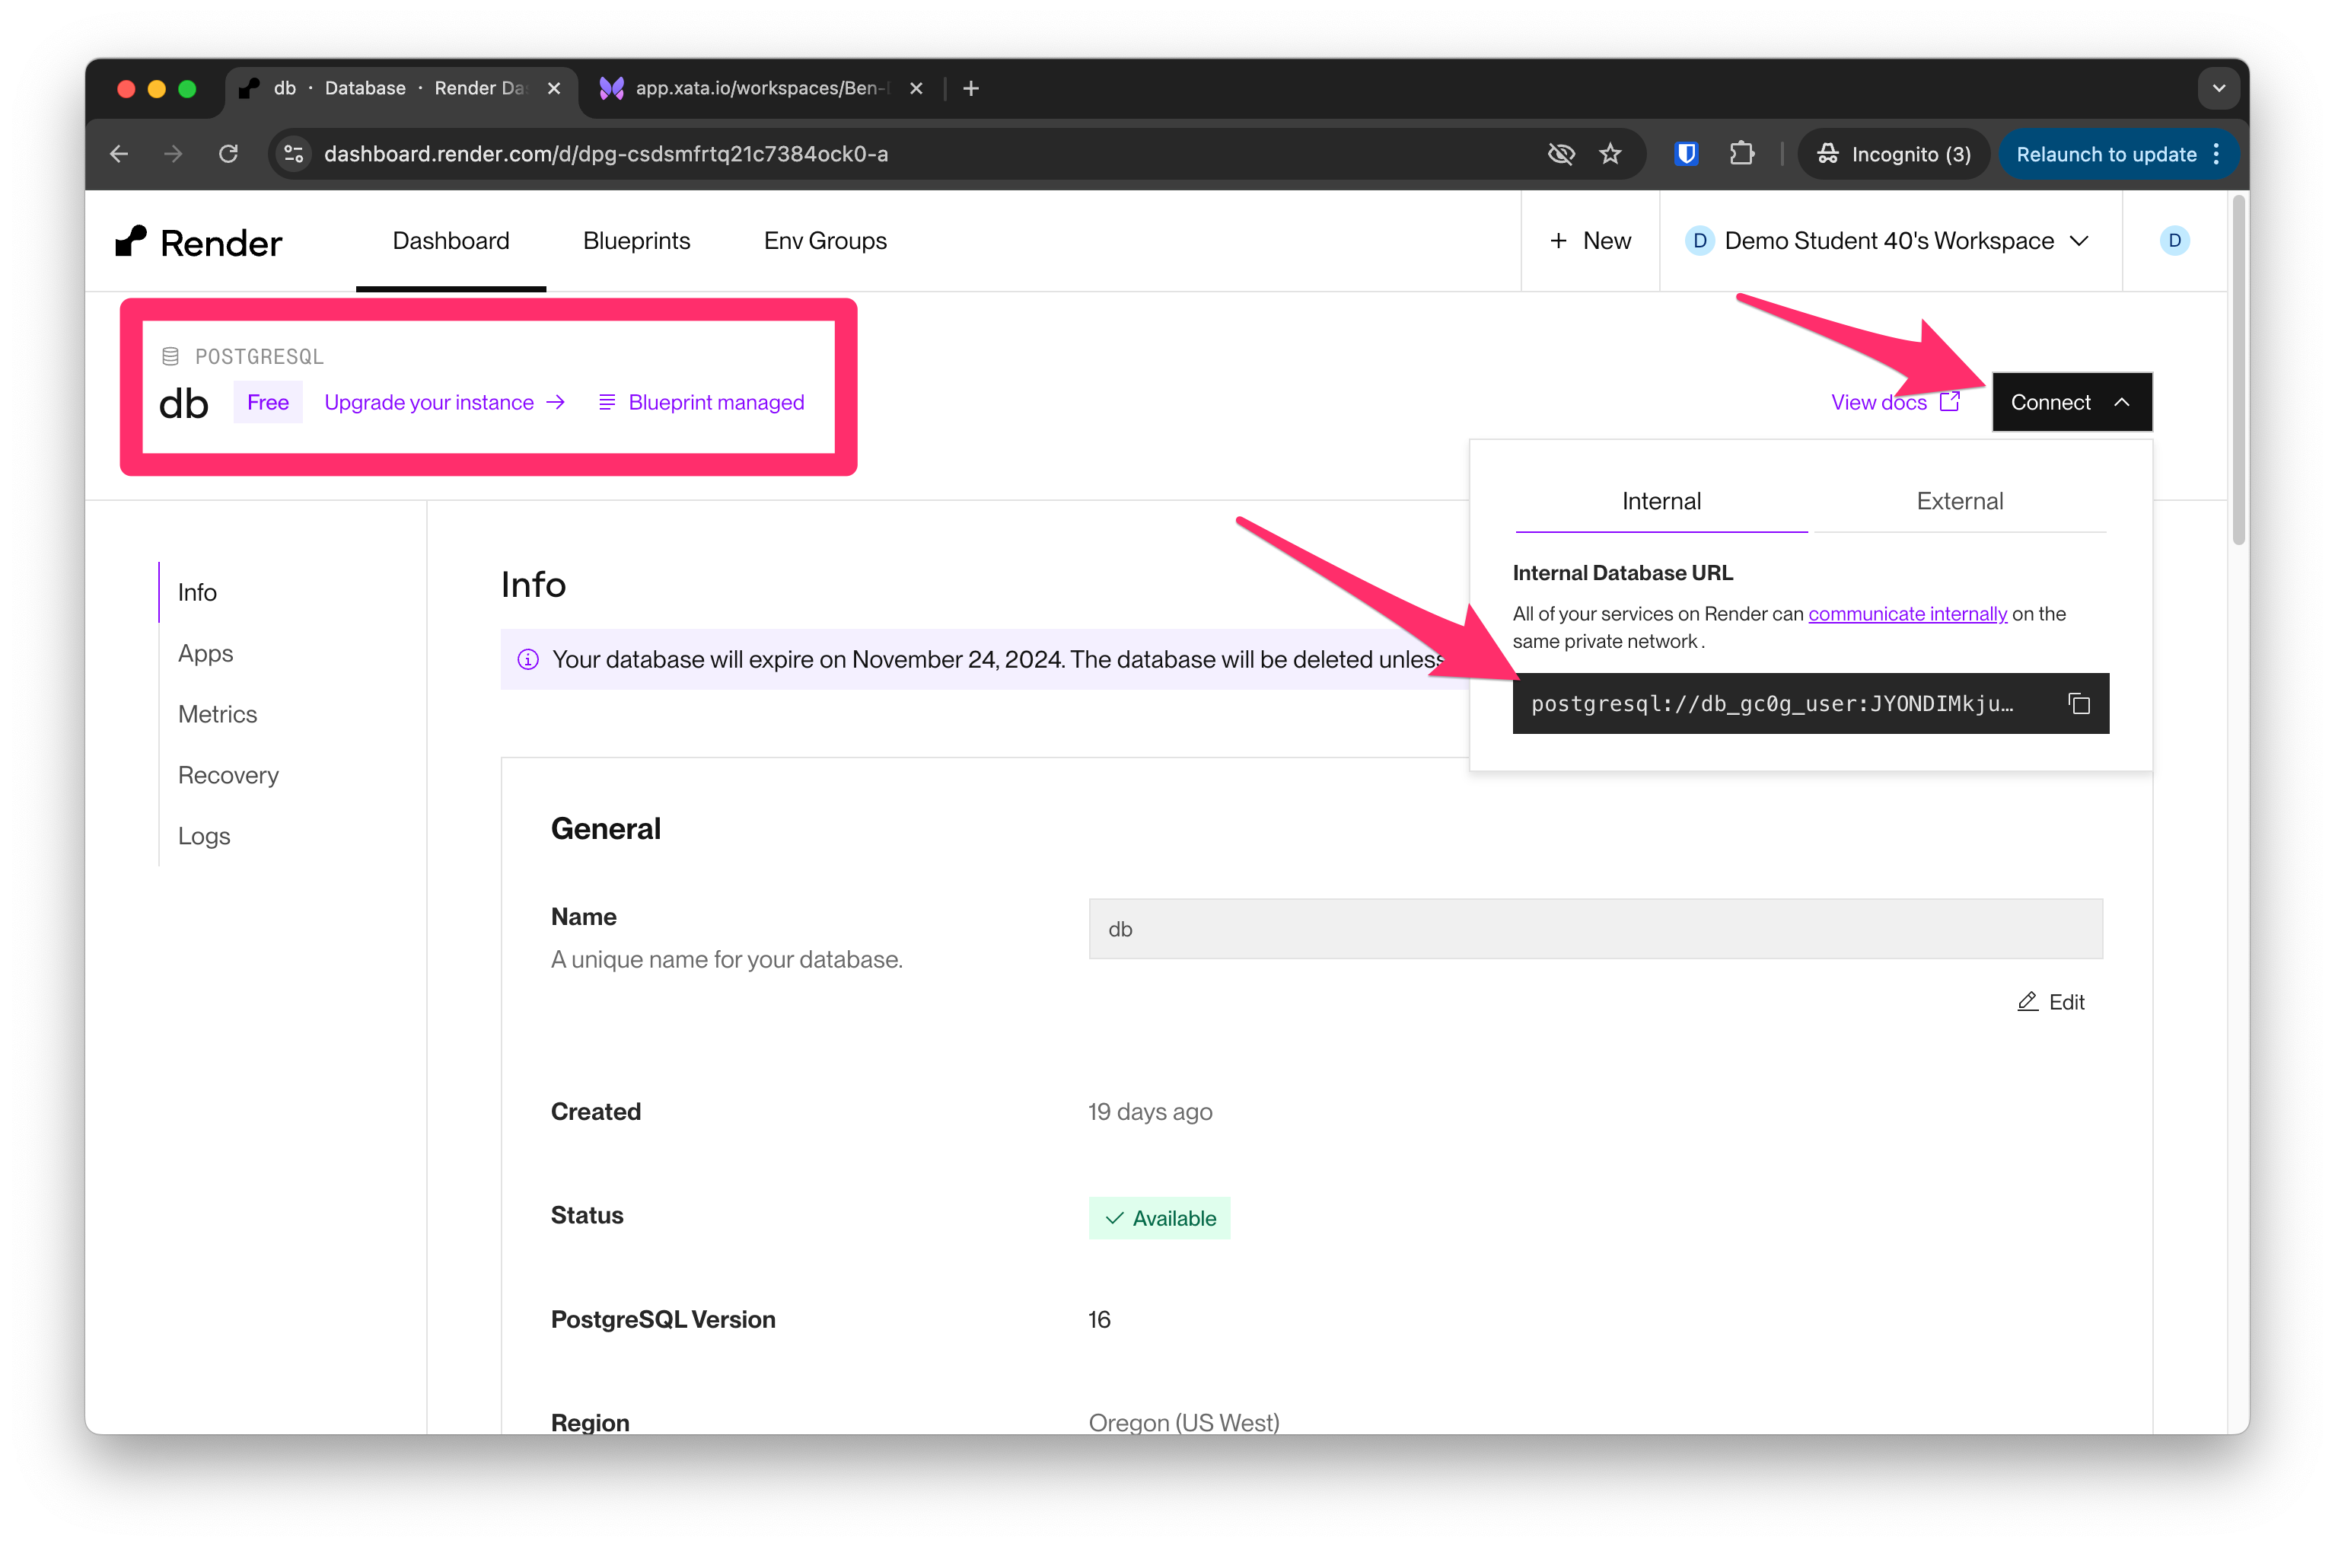Click the Available status badge
2335x1547 pixels.
[1158, 1217]
